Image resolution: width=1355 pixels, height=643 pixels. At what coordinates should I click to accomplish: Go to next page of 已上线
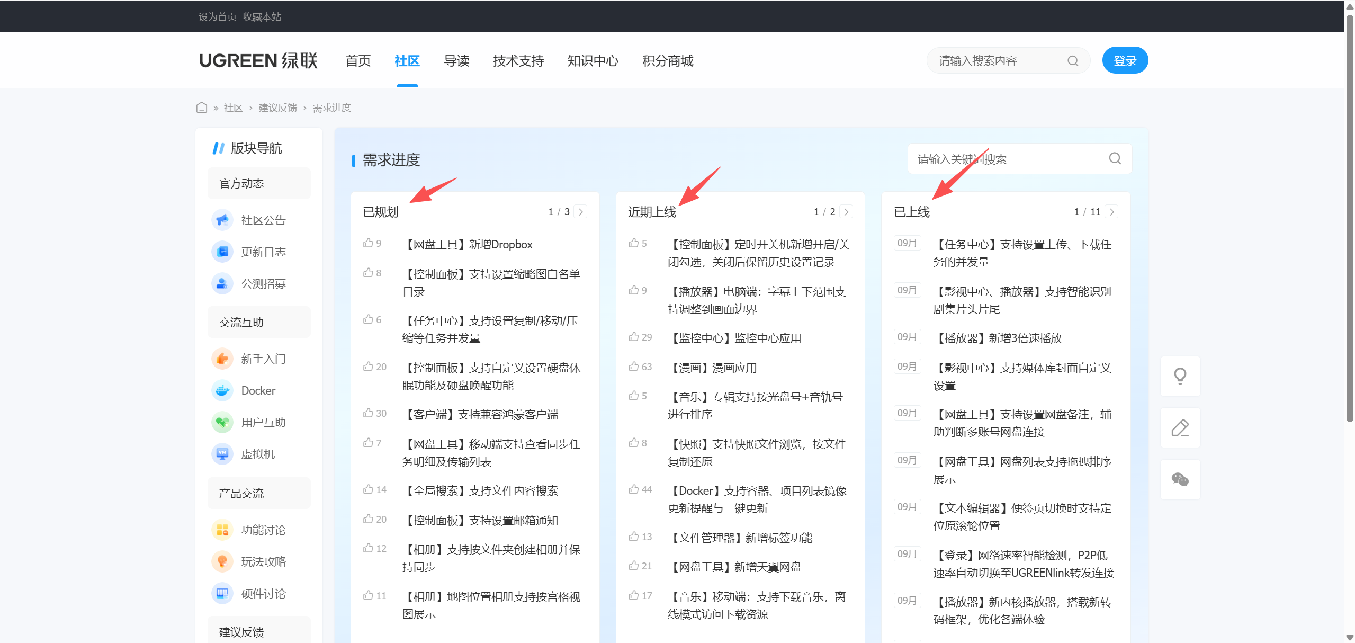coord(1111,212)
